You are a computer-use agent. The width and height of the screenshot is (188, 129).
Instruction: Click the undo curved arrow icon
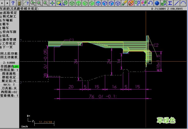150,3
